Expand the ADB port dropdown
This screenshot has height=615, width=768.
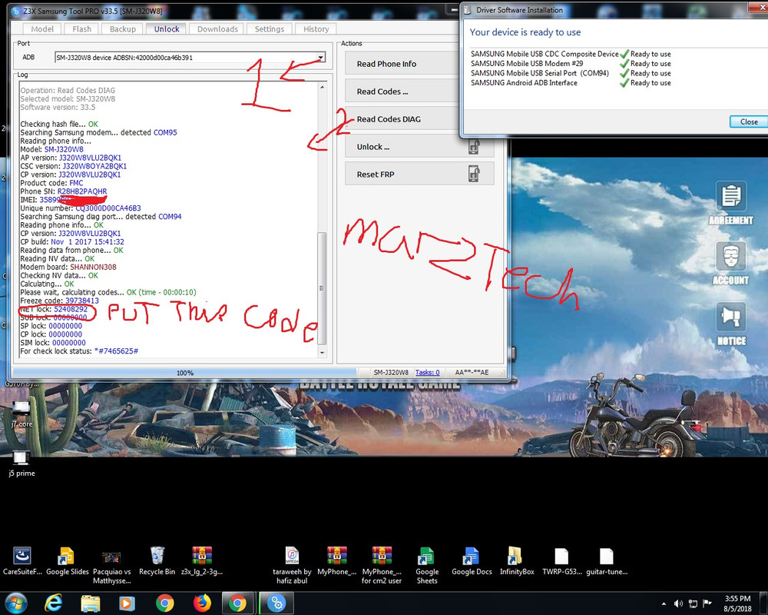[320, 58]
